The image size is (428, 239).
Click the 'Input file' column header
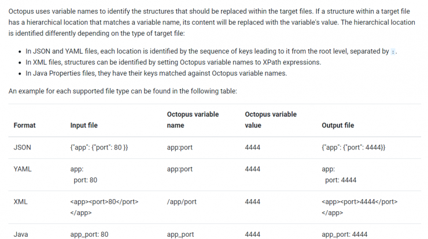tap(84, 125)
